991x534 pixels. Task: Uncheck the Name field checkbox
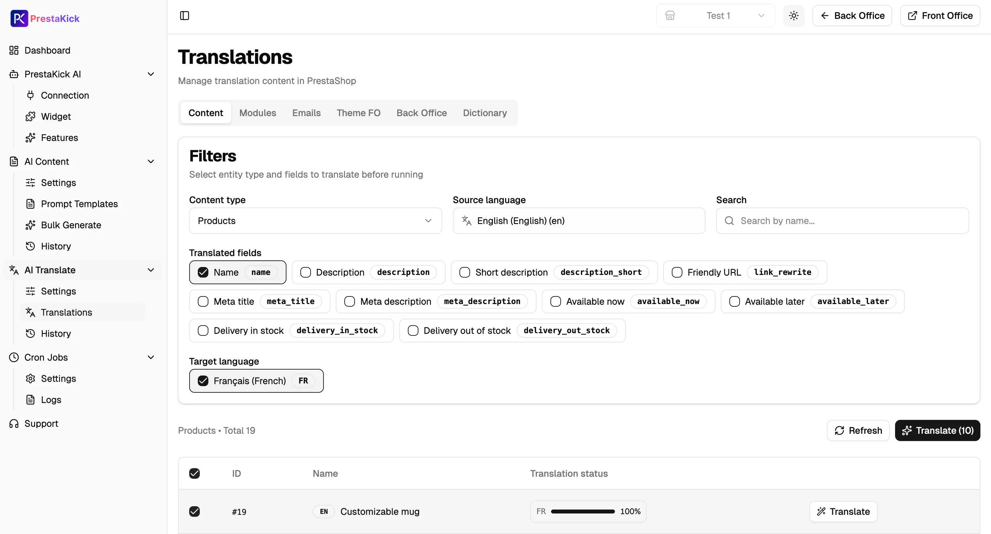tap(203, 272)
